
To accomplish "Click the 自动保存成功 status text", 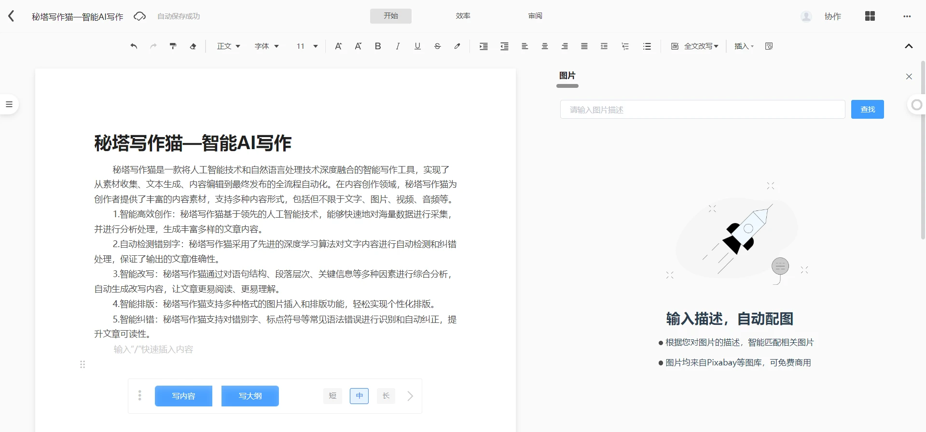I will click(179, 16).
